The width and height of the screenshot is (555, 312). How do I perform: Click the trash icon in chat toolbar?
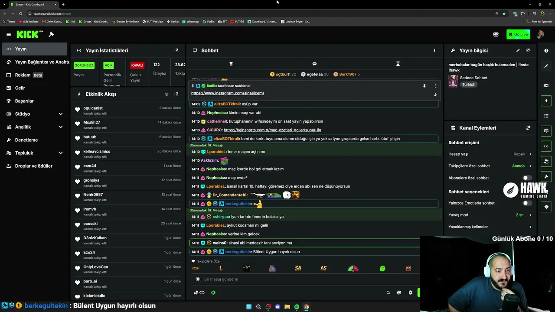(231, 64)
